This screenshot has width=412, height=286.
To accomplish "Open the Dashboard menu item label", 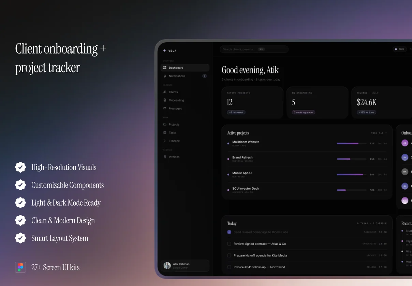I will click(x=176, y=68).
